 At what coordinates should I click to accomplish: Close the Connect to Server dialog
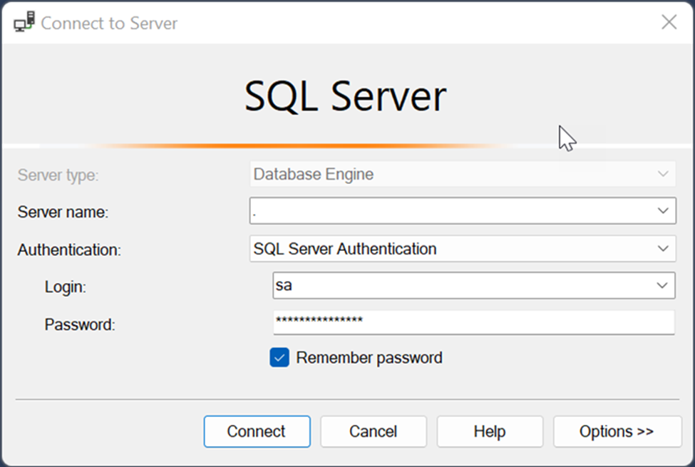tap(669, 21)
